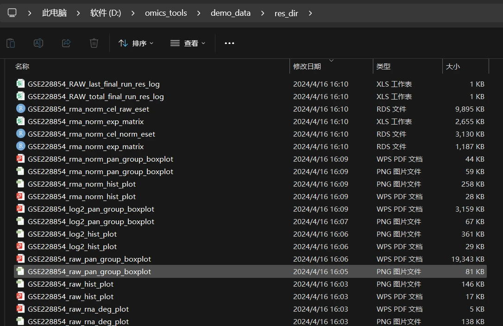Image resolution: width=503 pixels, height=326 pixels.
Task: Click XLS icon of GSE228854_RAW_total_final_run_res_log
Action: [x=20, y=96]
